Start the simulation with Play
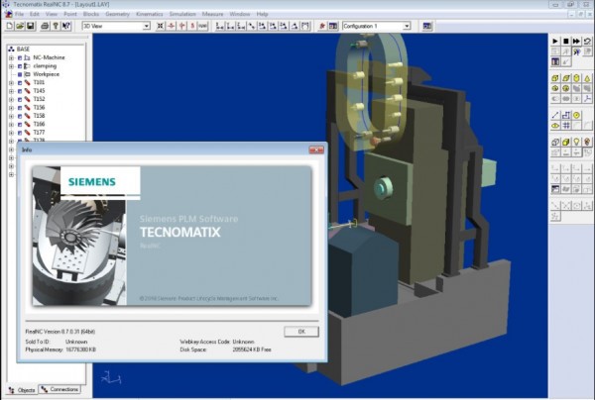The width and height of the screenshot is (595, 400). (x=555, y=41)
